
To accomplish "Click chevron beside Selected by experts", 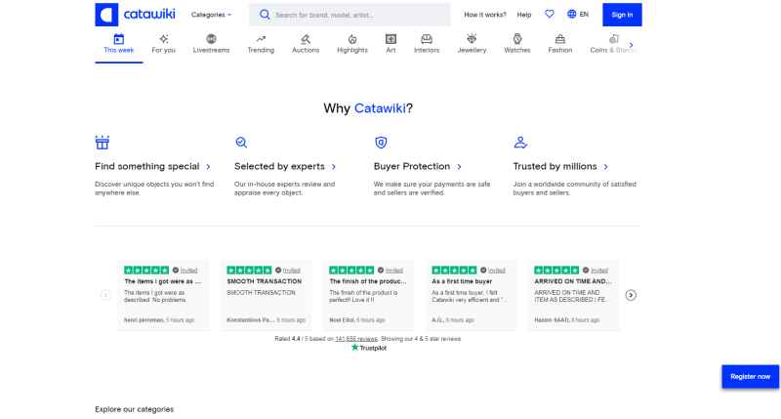I will pos(334,167).
